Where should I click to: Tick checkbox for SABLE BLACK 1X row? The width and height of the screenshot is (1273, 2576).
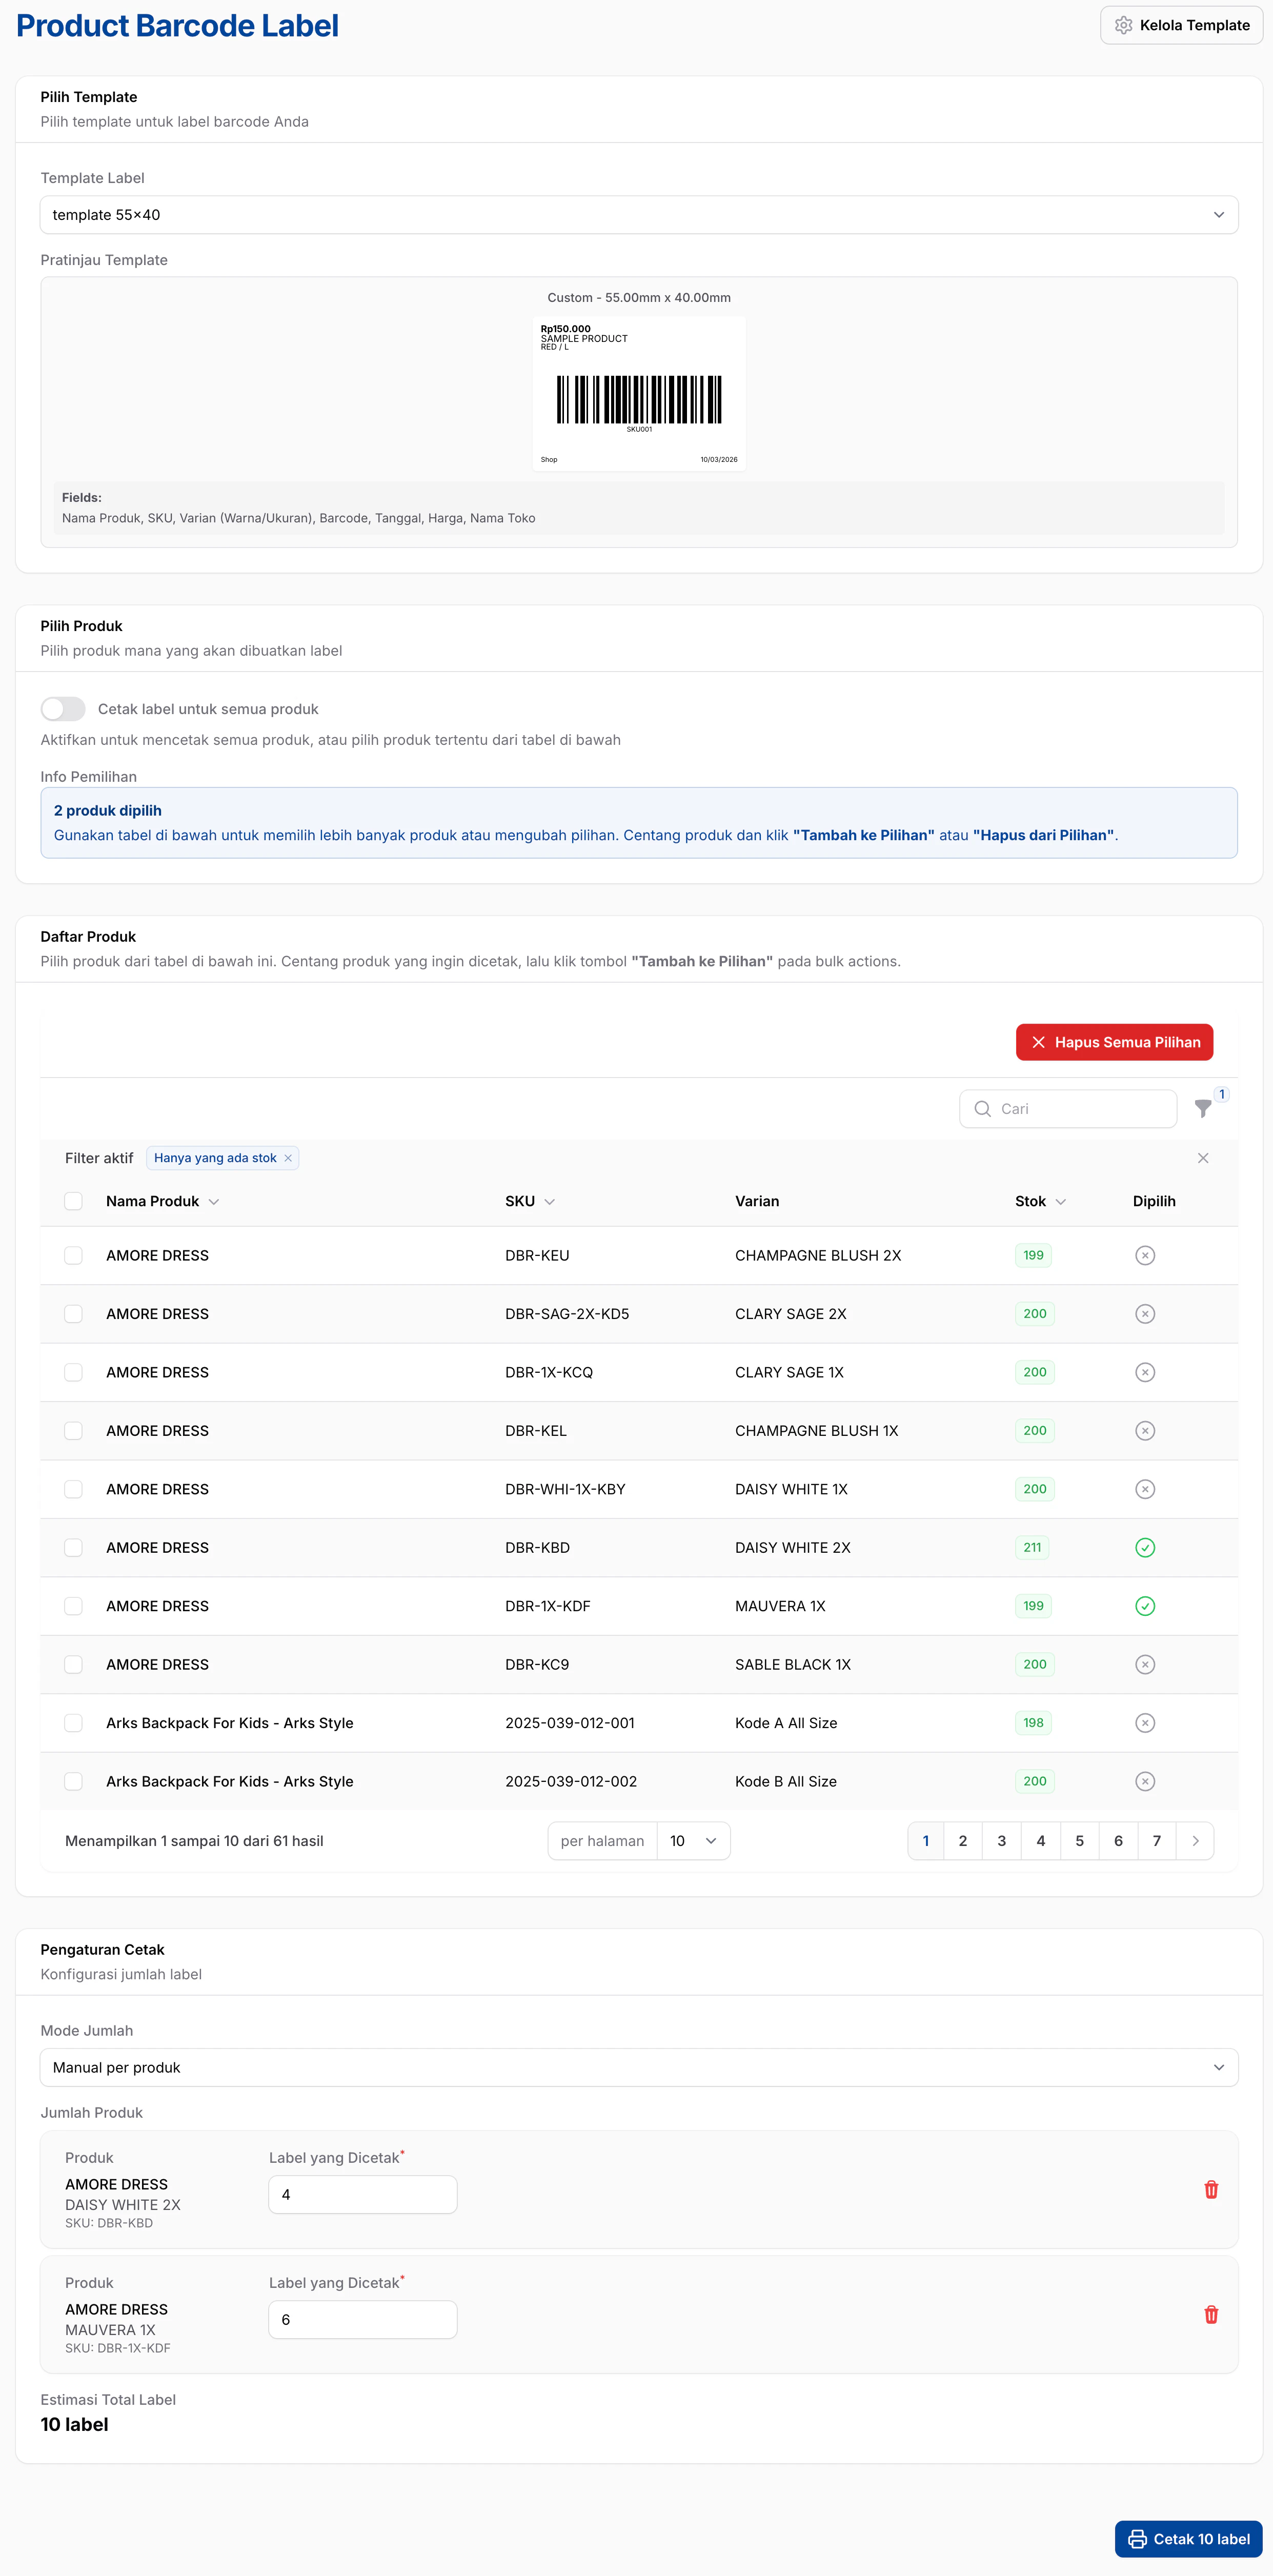coord(74,1665)
